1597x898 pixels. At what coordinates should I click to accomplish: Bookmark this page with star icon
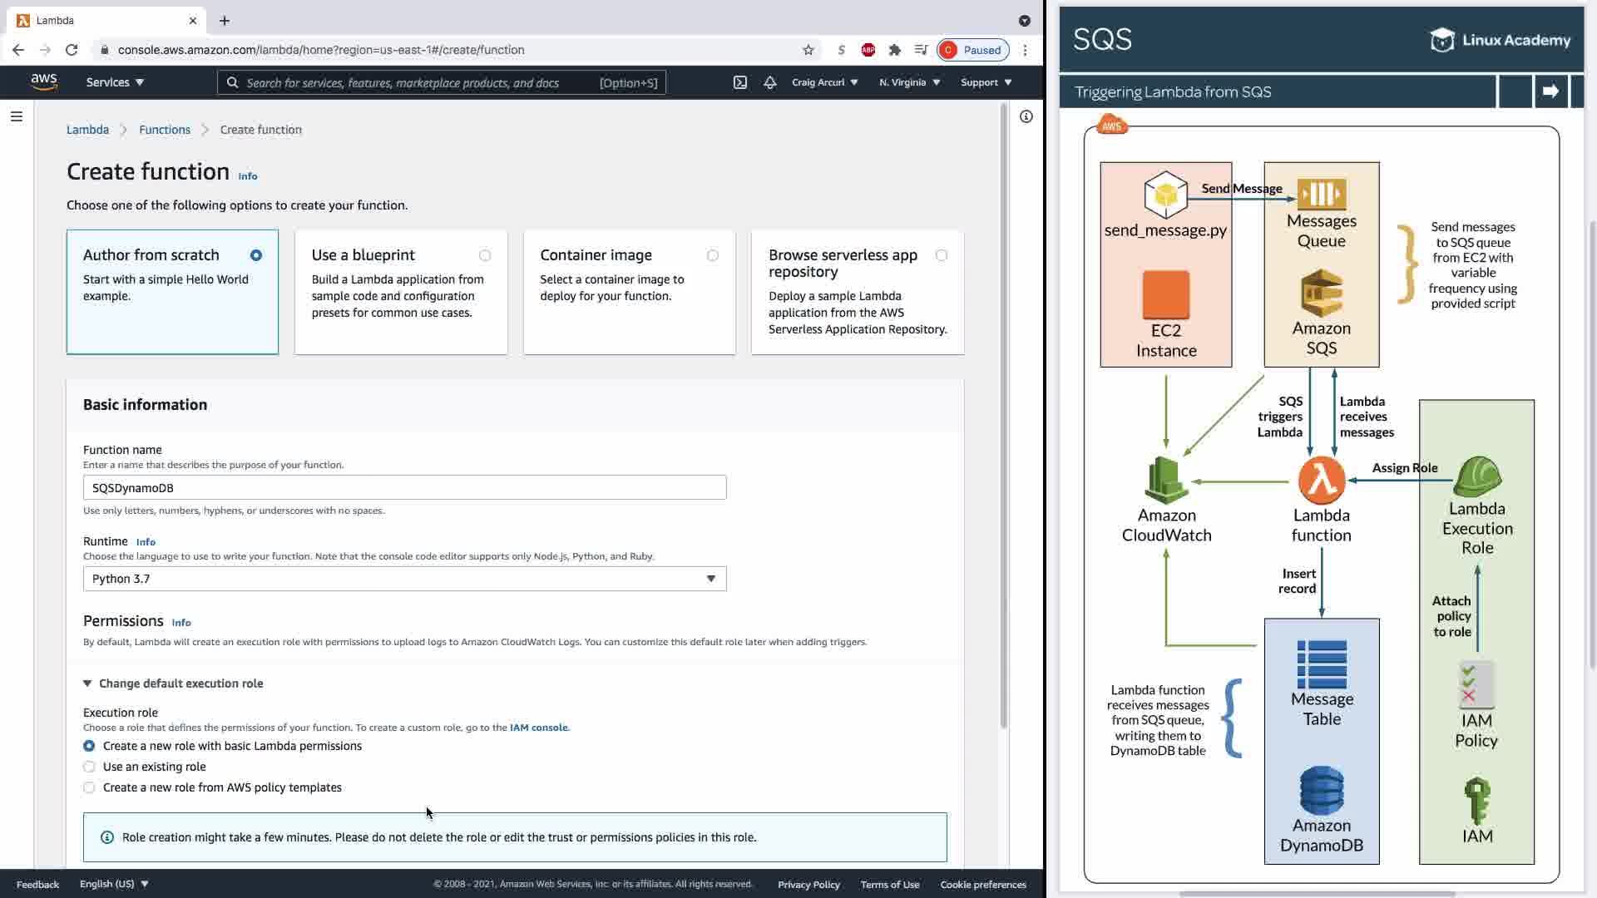click(x=808, y=50)
